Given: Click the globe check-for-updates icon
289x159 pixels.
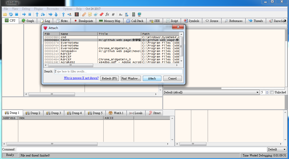Looking at the screenshot, I should tap(139, 14).
